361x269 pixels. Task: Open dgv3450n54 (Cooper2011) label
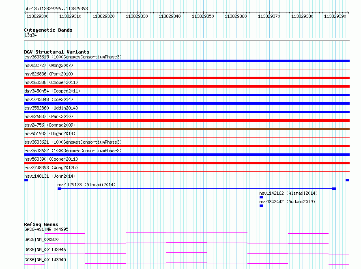coord(52,91)
